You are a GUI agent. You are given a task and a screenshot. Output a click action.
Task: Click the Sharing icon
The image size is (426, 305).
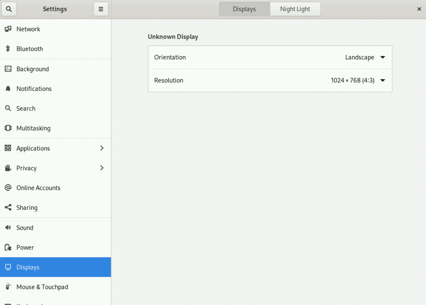pyautogui.click(x=8, y=207)
